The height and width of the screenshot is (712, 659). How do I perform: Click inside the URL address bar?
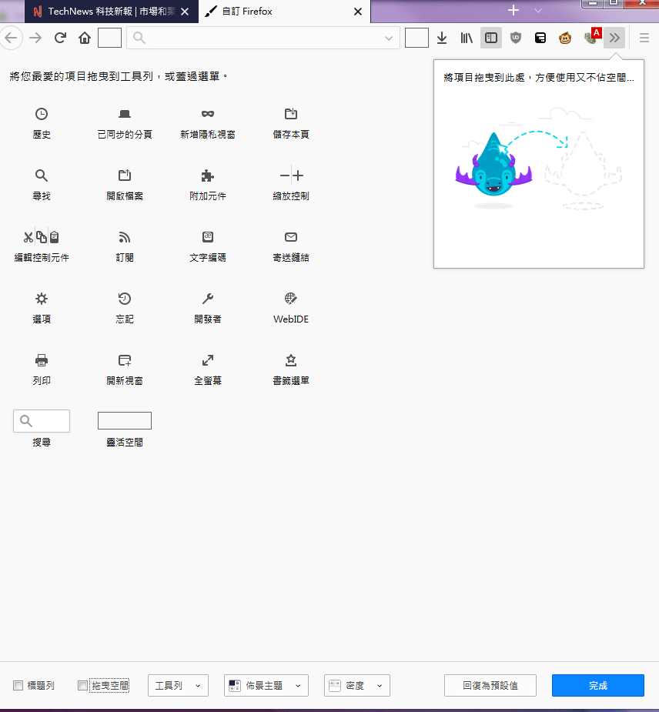tap(263, 38)
